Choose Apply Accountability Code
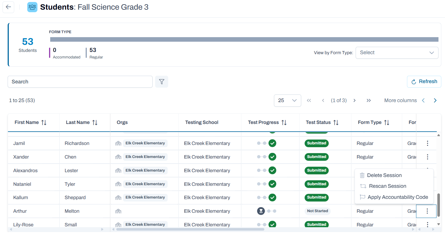 click(394, 197)
